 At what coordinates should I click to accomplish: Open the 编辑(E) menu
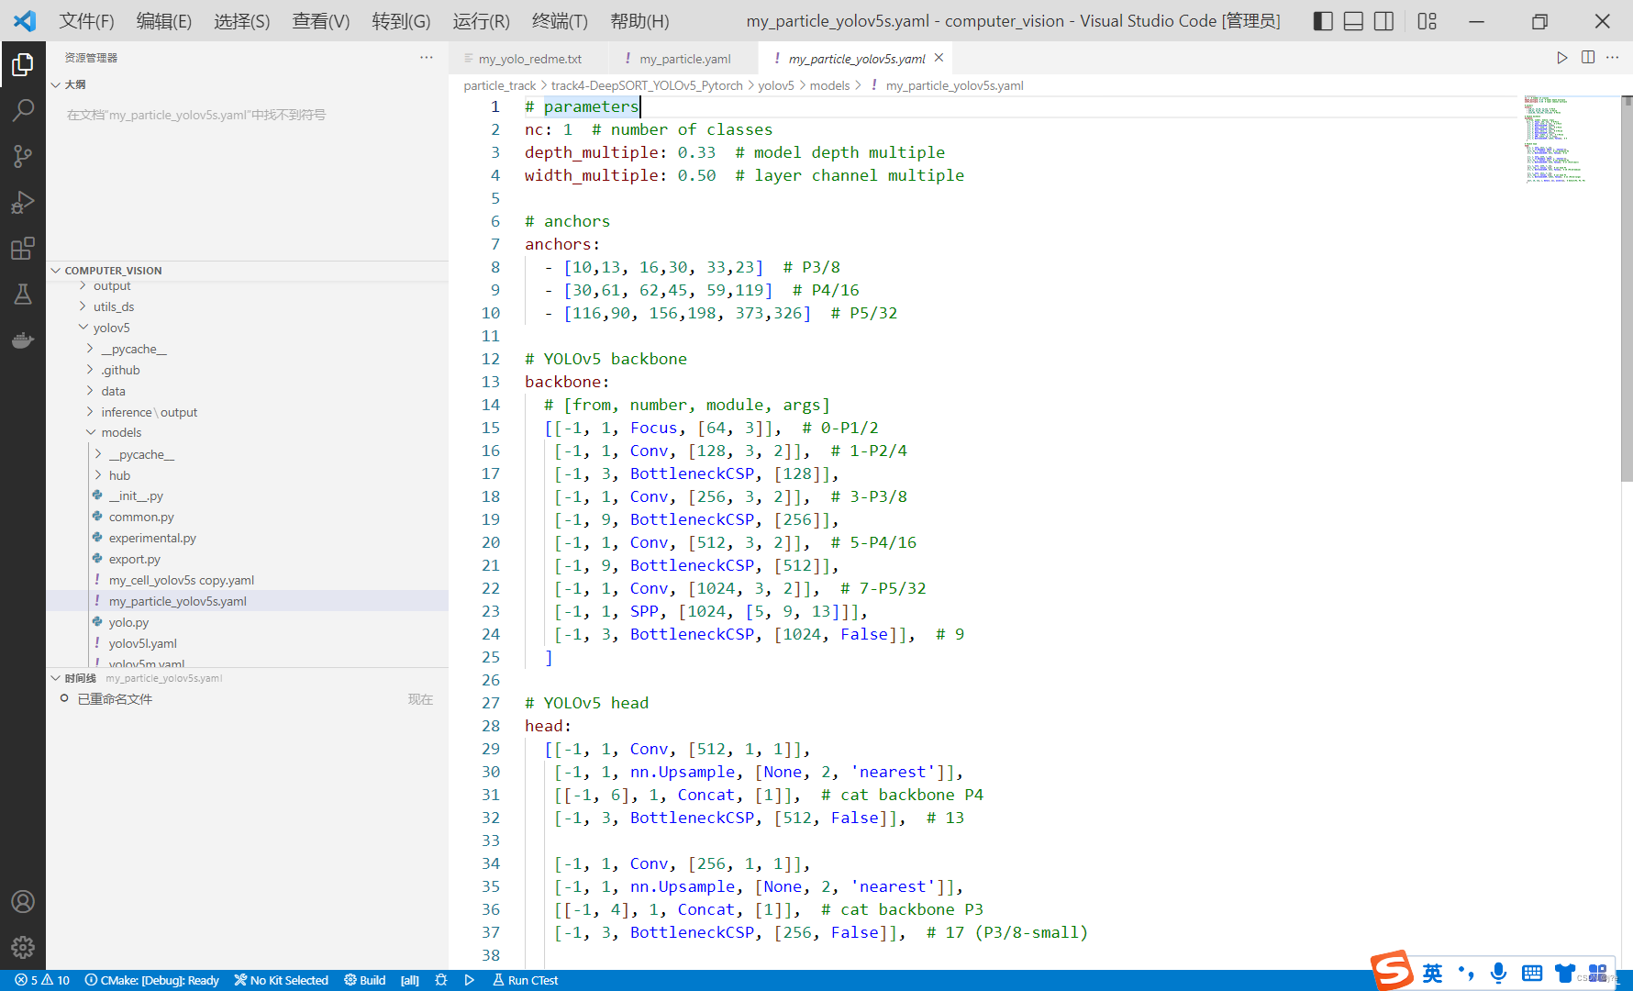(164, 21)
